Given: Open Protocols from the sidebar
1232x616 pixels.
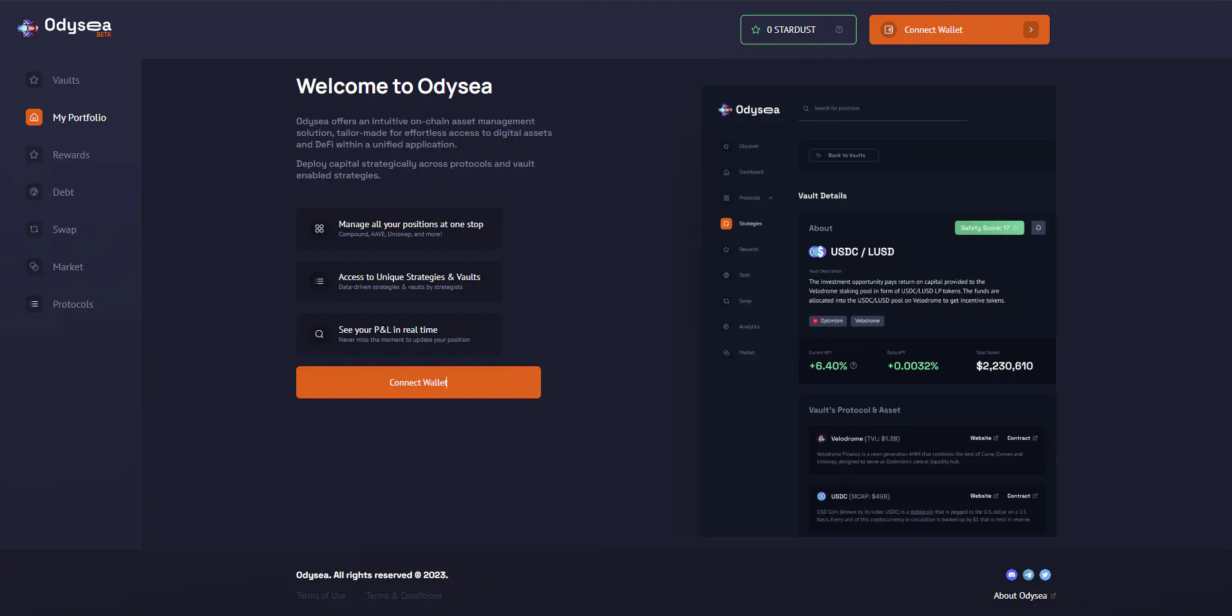Looking at the screenshot, I should [73, 304].
